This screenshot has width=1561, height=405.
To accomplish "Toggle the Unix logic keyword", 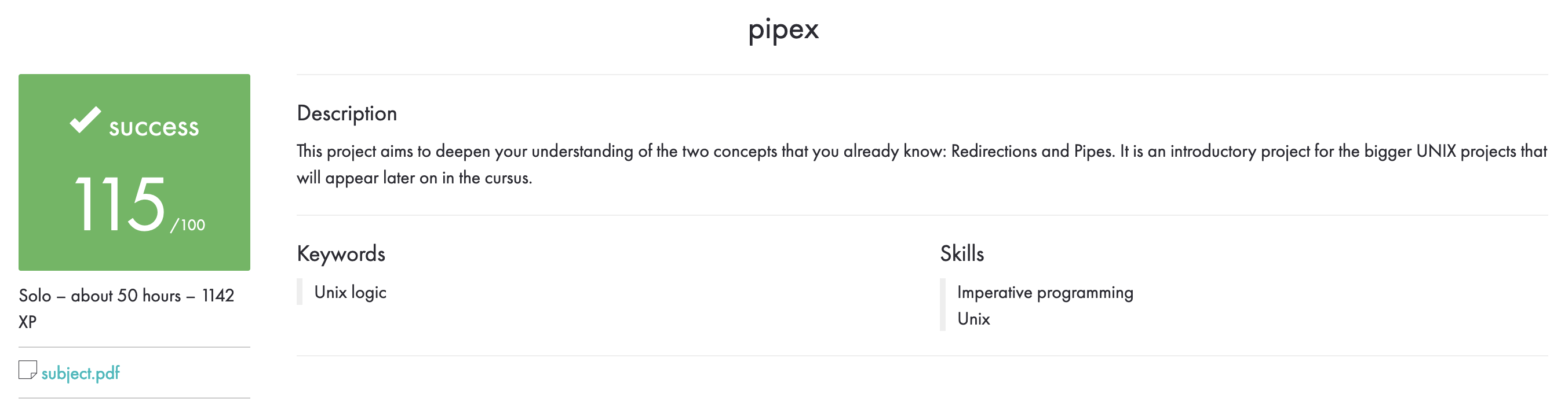I will (x=350, y=292).
